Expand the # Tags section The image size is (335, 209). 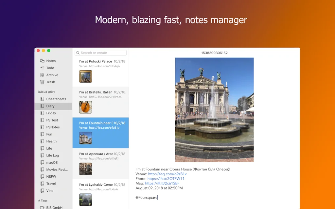43,200
